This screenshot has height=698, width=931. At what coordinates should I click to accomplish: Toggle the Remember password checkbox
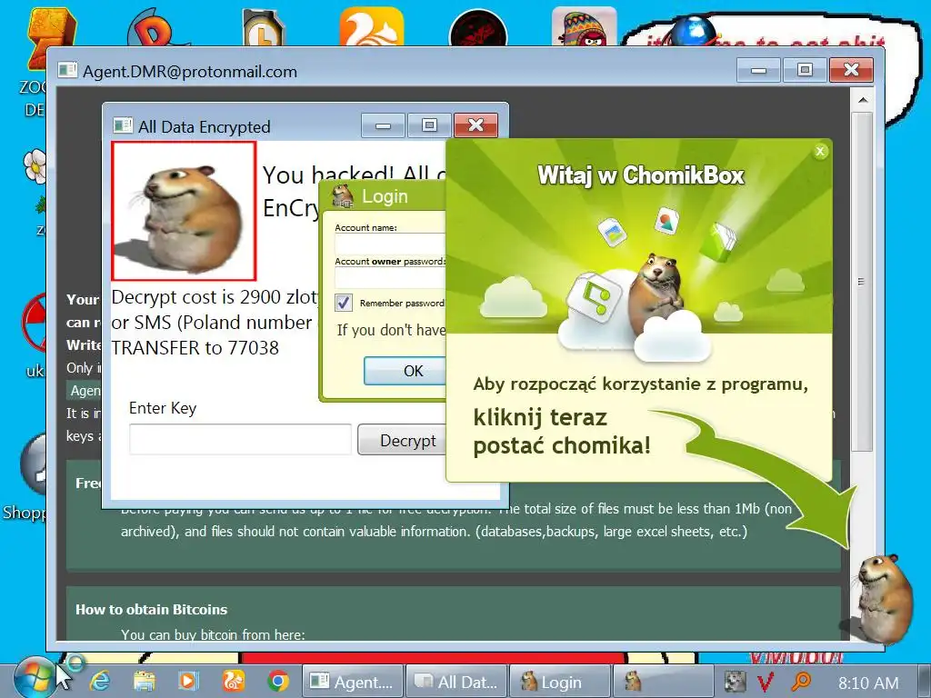(x=343, y=303)
